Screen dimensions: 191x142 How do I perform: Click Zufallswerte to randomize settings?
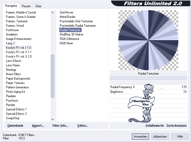(155, 126)
